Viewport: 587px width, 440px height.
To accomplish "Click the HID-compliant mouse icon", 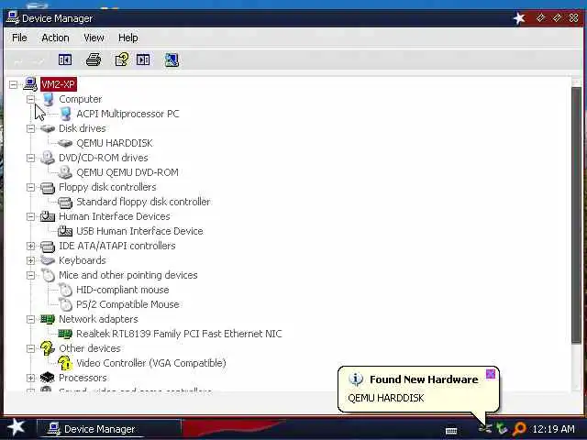I will tap(65, 290).
